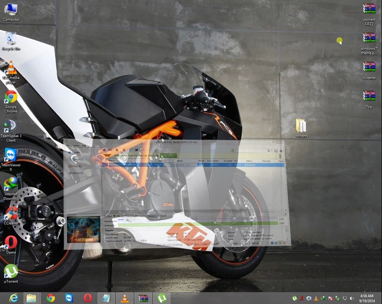
Task: Open the Options menu in µTorrent
Action: tap(76, 145)
